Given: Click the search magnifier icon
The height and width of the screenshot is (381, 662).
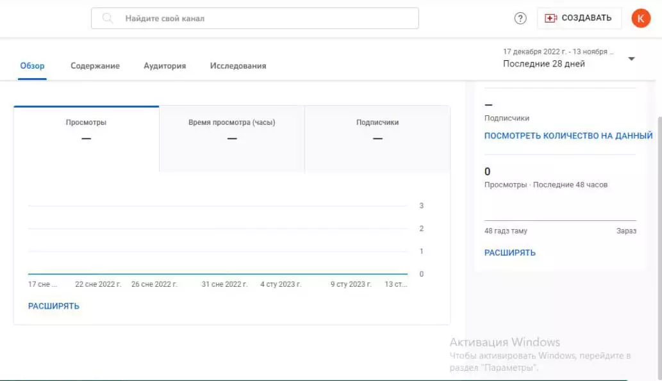Looking at the screenshot, I should (x=108, y=18).
